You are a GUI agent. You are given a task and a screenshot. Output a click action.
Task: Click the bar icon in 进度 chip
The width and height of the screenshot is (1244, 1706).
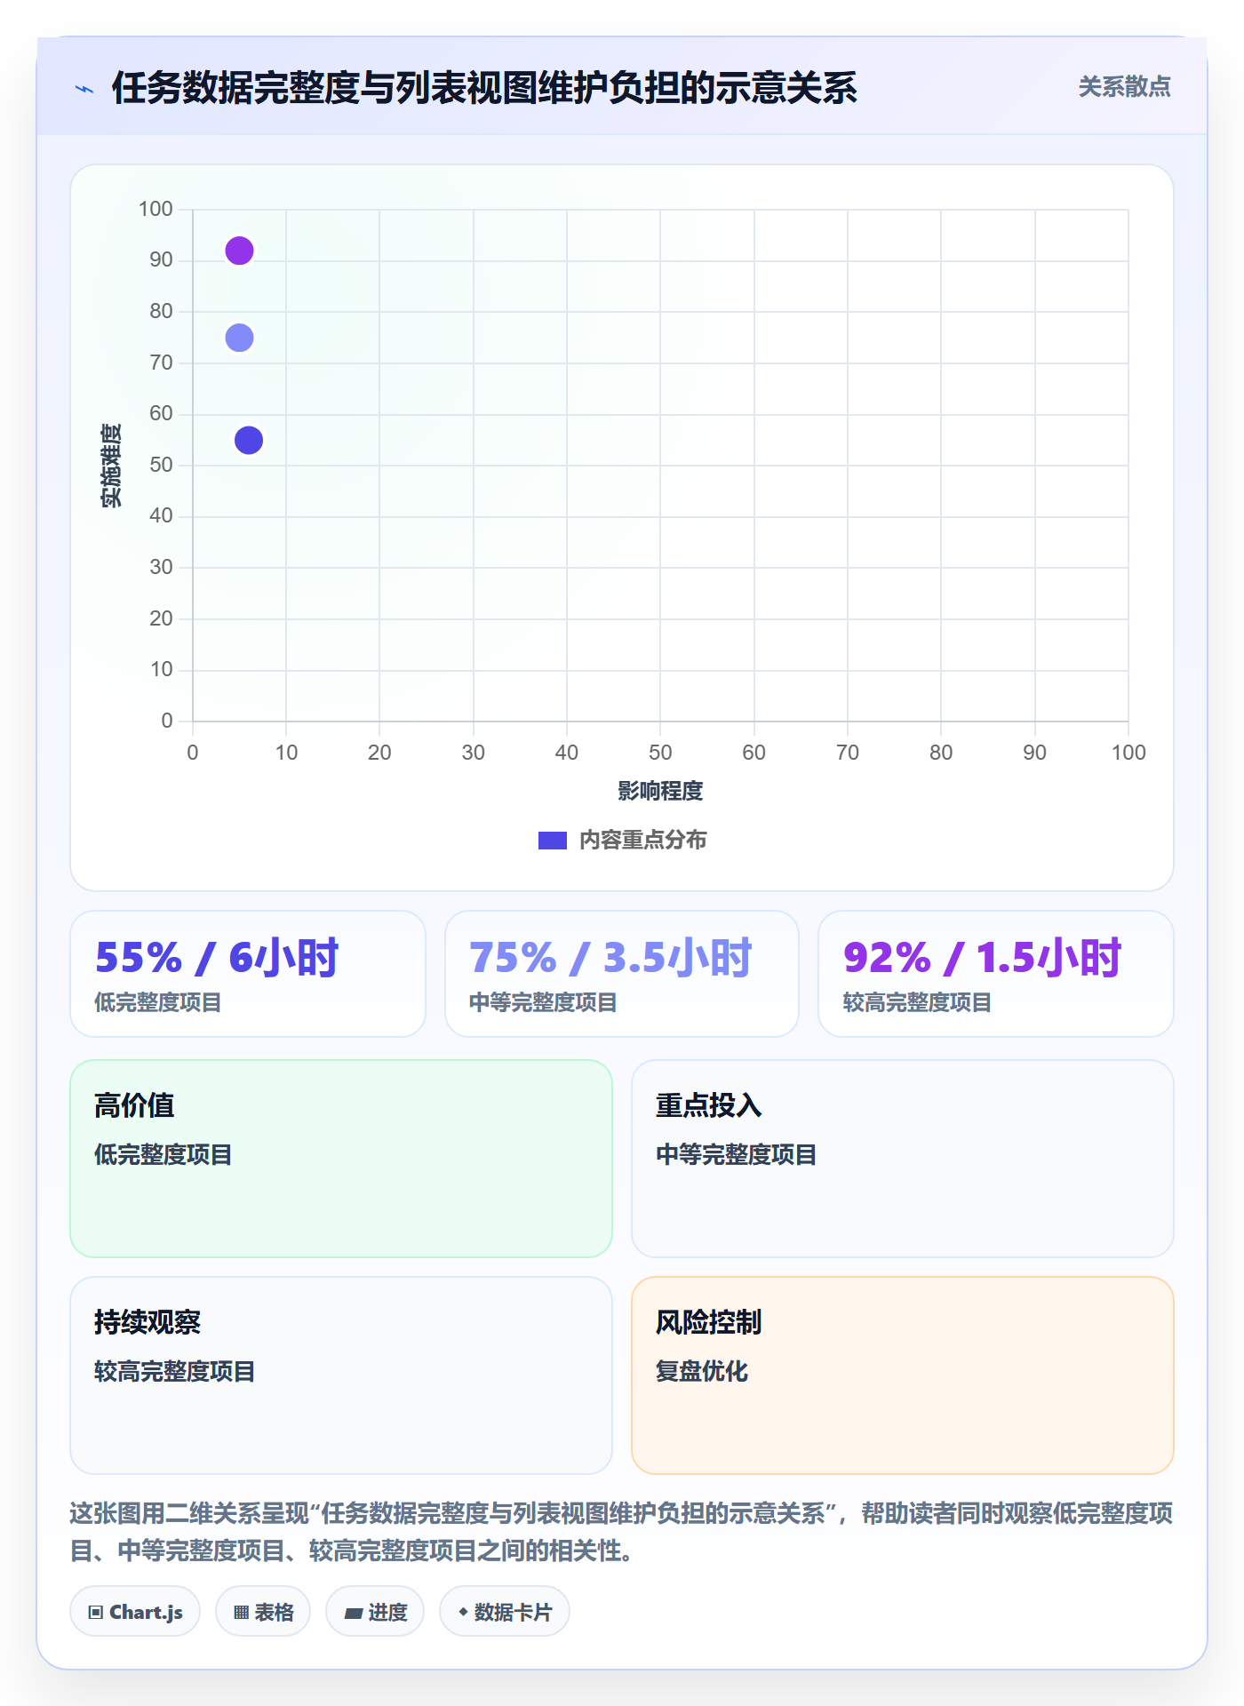click(x=354, y=1614)
